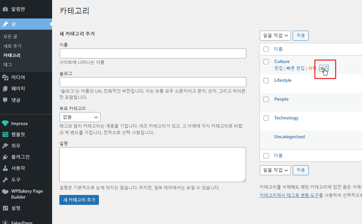
Task: Select the Technology category checkbox
Action: point(266,118)
